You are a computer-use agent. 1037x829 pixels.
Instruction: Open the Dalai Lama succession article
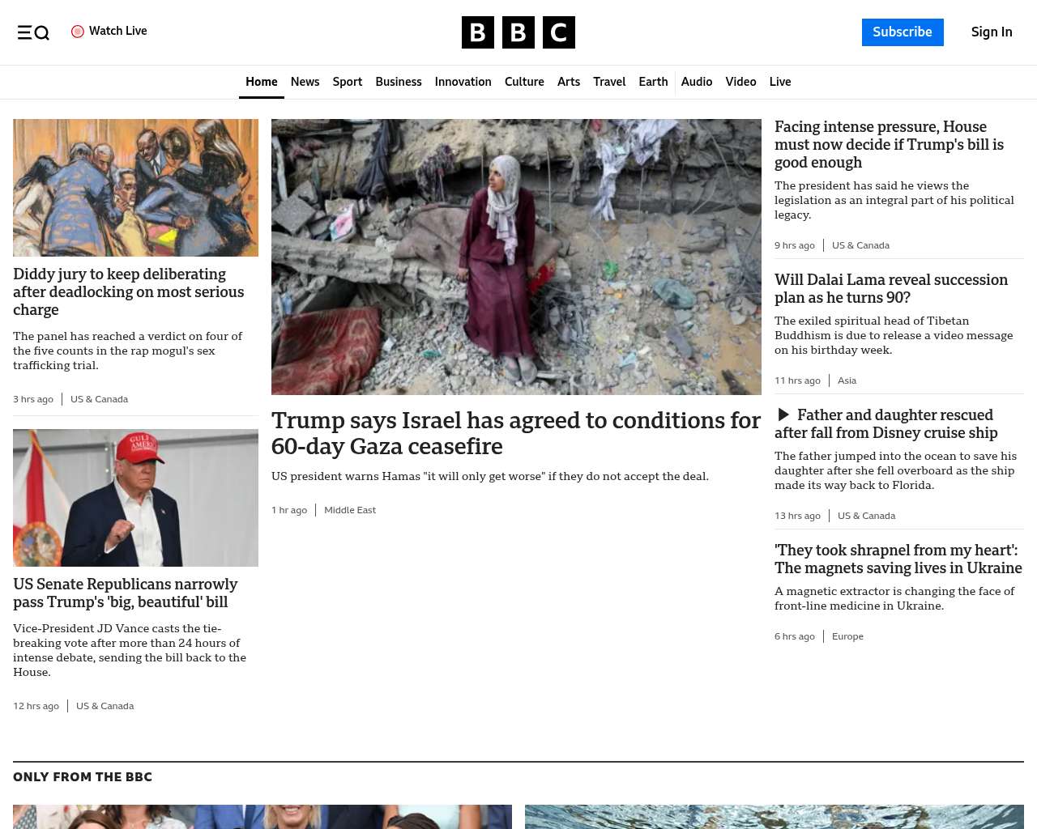891,288
